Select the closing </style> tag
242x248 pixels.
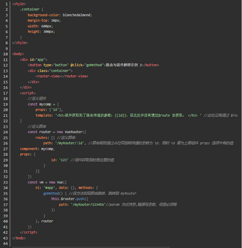(20, 43)
